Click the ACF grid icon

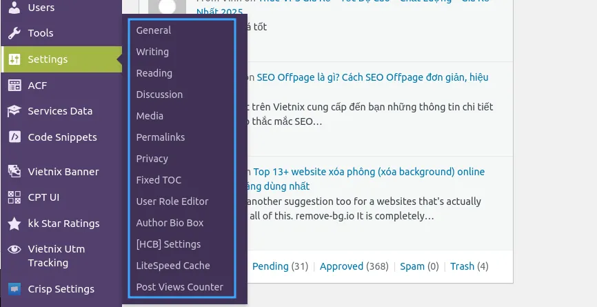pyautogui.click(x=14, y=86)
